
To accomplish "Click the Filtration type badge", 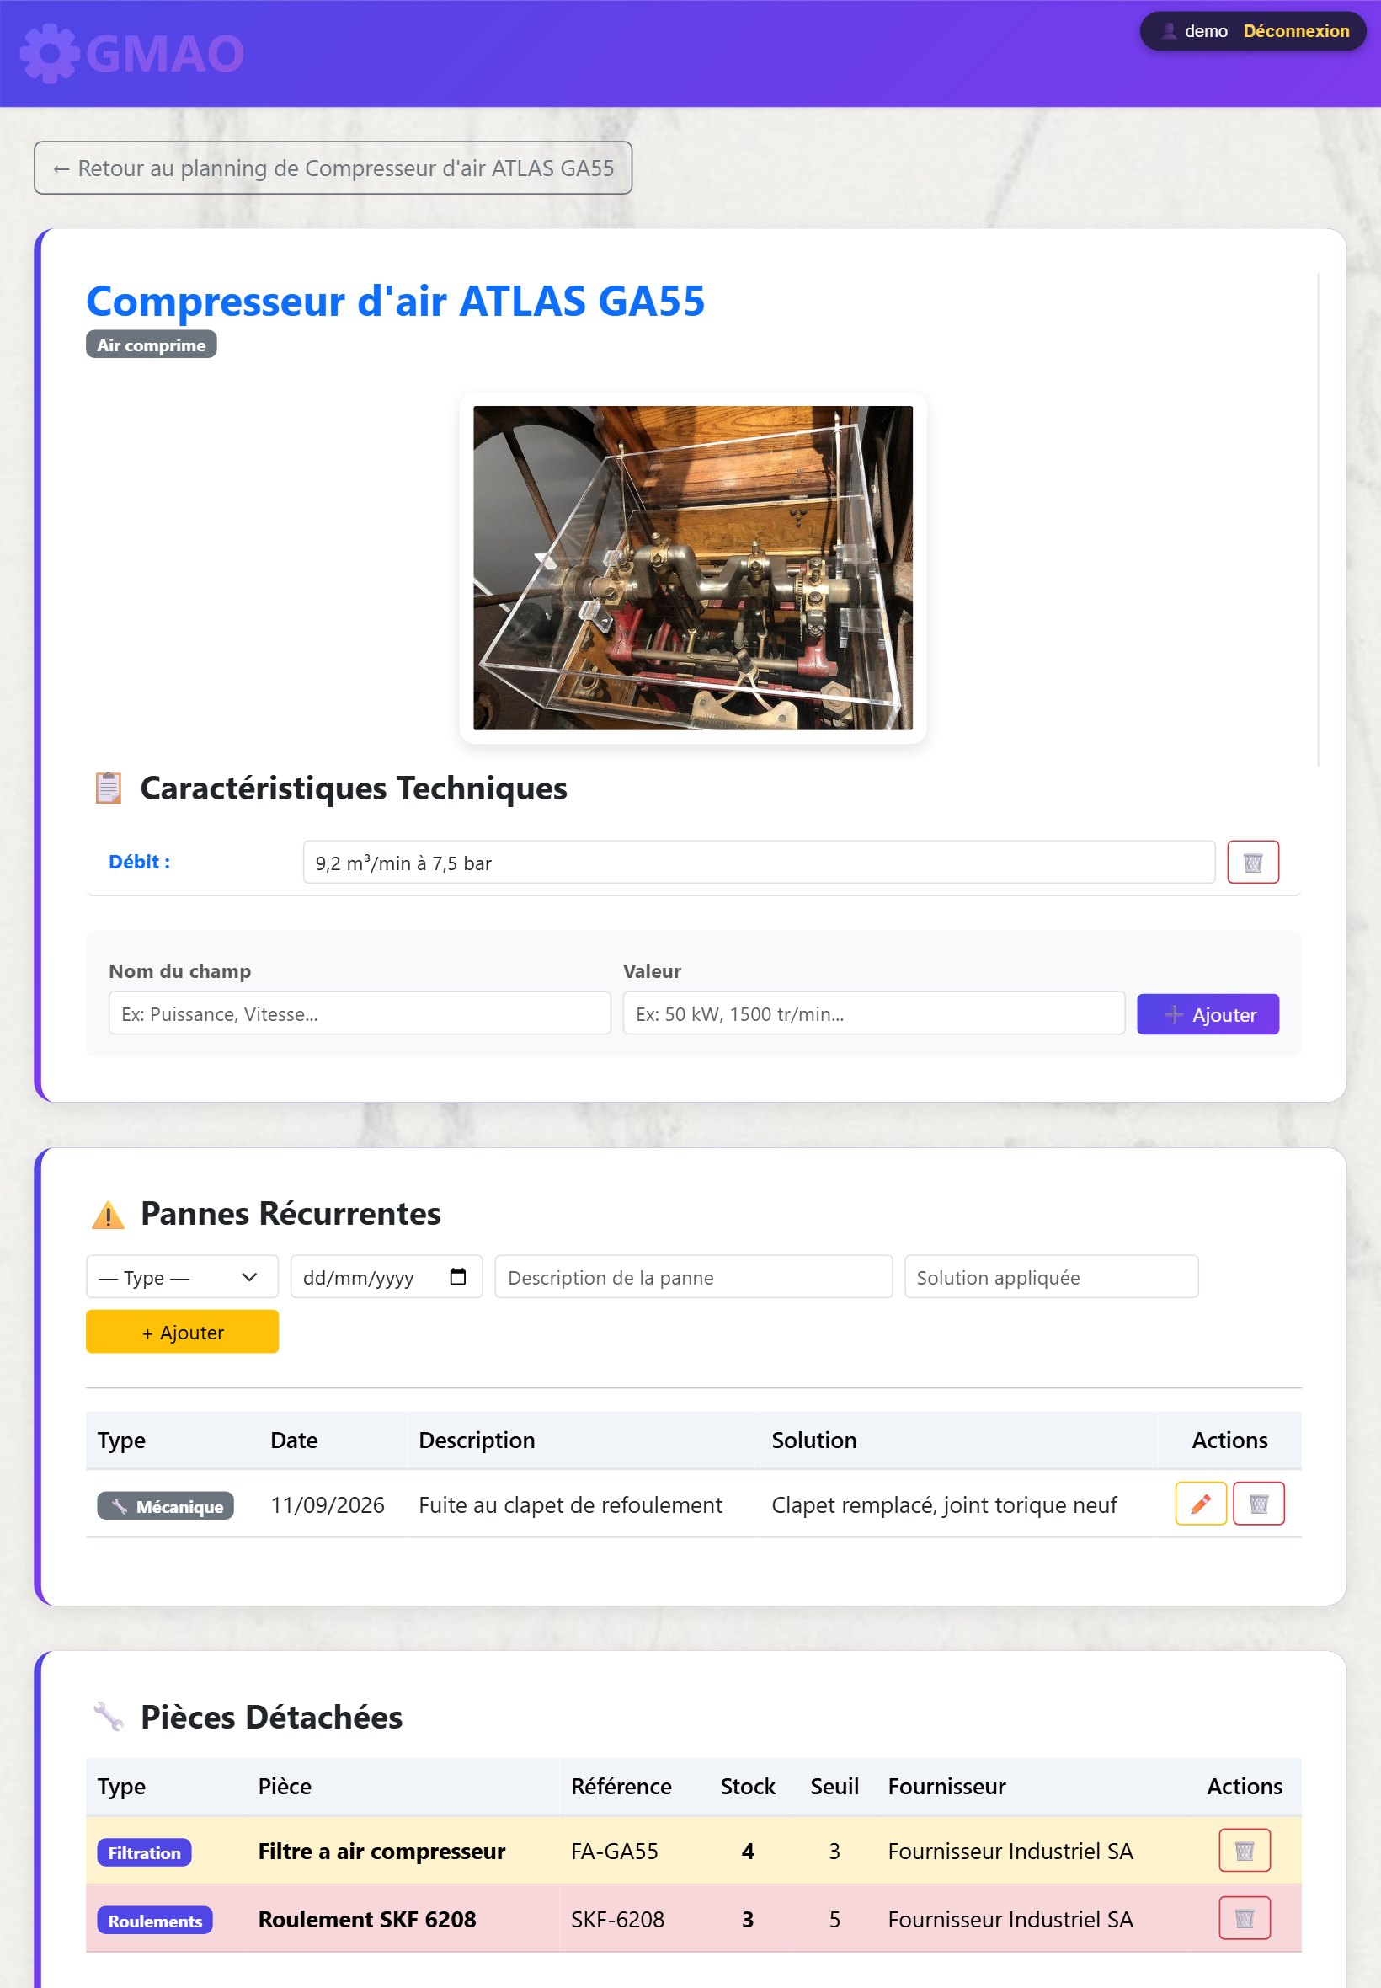I will click(144, 1852).
